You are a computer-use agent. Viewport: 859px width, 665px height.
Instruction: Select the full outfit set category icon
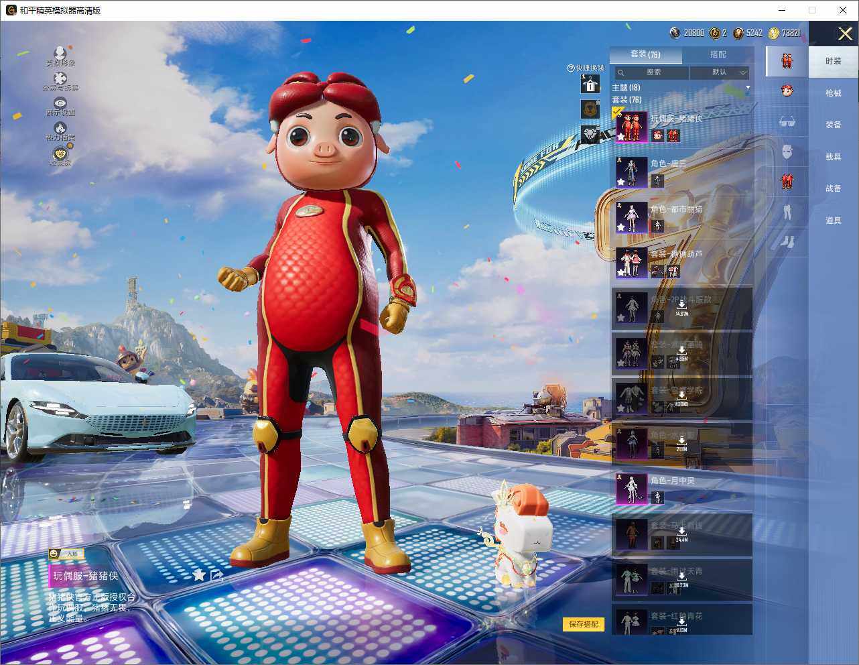coord(787,60)
